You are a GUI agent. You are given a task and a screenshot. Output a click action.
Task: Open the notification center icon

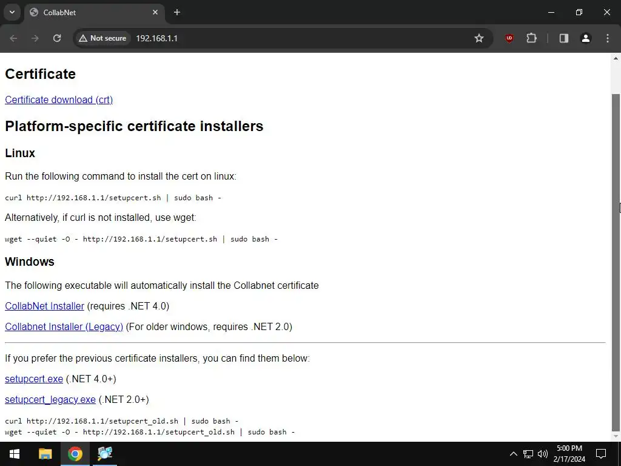tap(601, 454)
